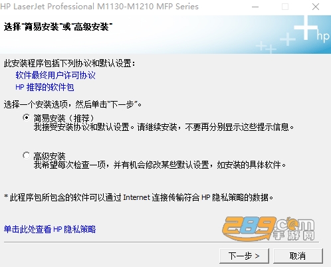
Task: Open the HP 推荐的软件包 link
Action: click(45, 87)
